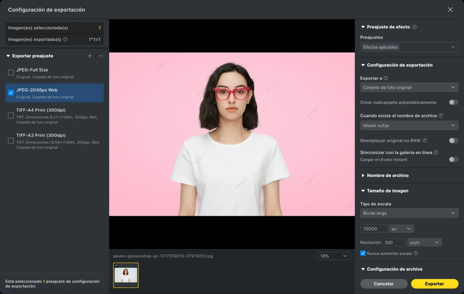The image size is (464, 294).
Task: Toggle Crear subcarpeta automáticamente switch
Action: click(453, 102)
